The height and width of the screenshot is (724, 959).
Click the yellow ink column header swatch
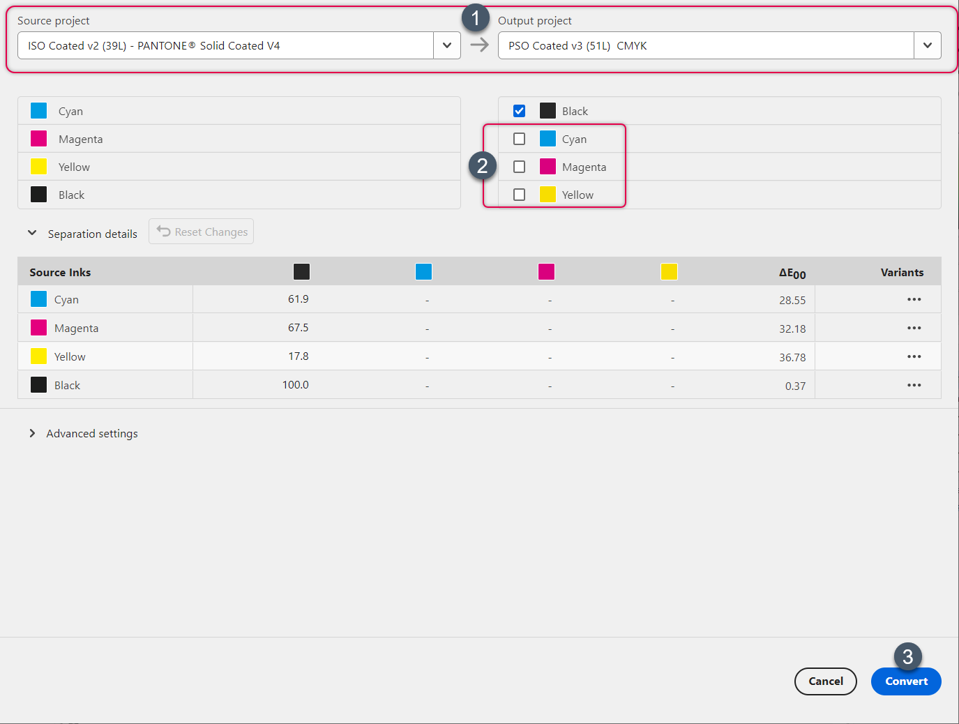pos(669,272)
